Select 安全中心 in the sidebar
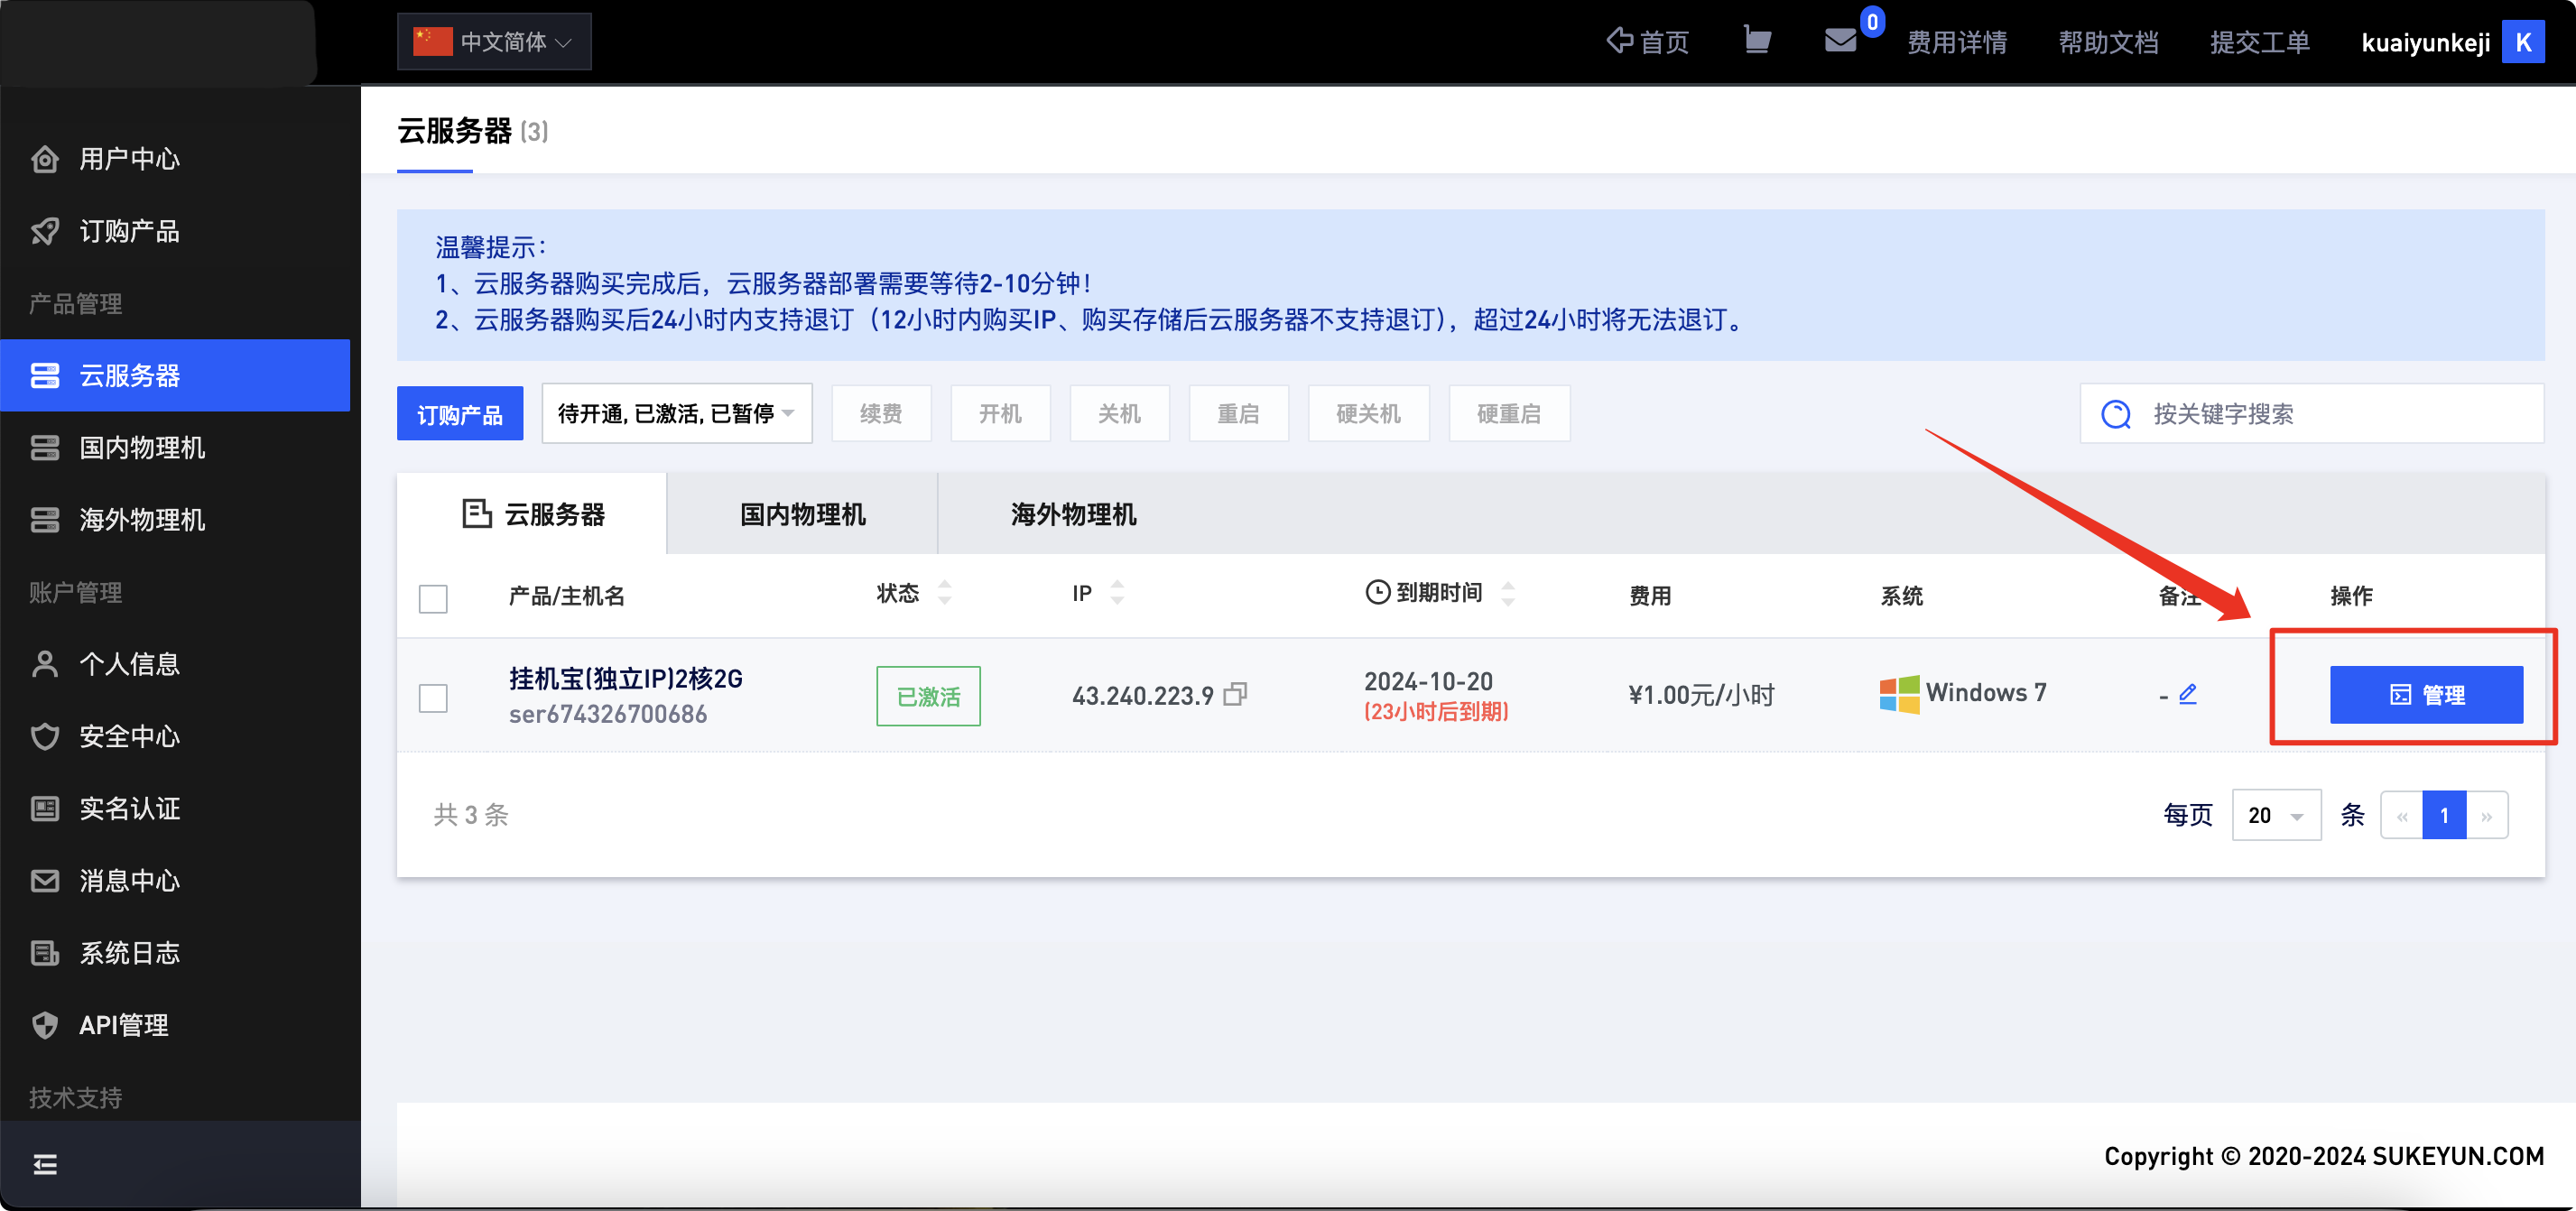Screen dimensions: 2576x1211 click(x=129, y=737)
